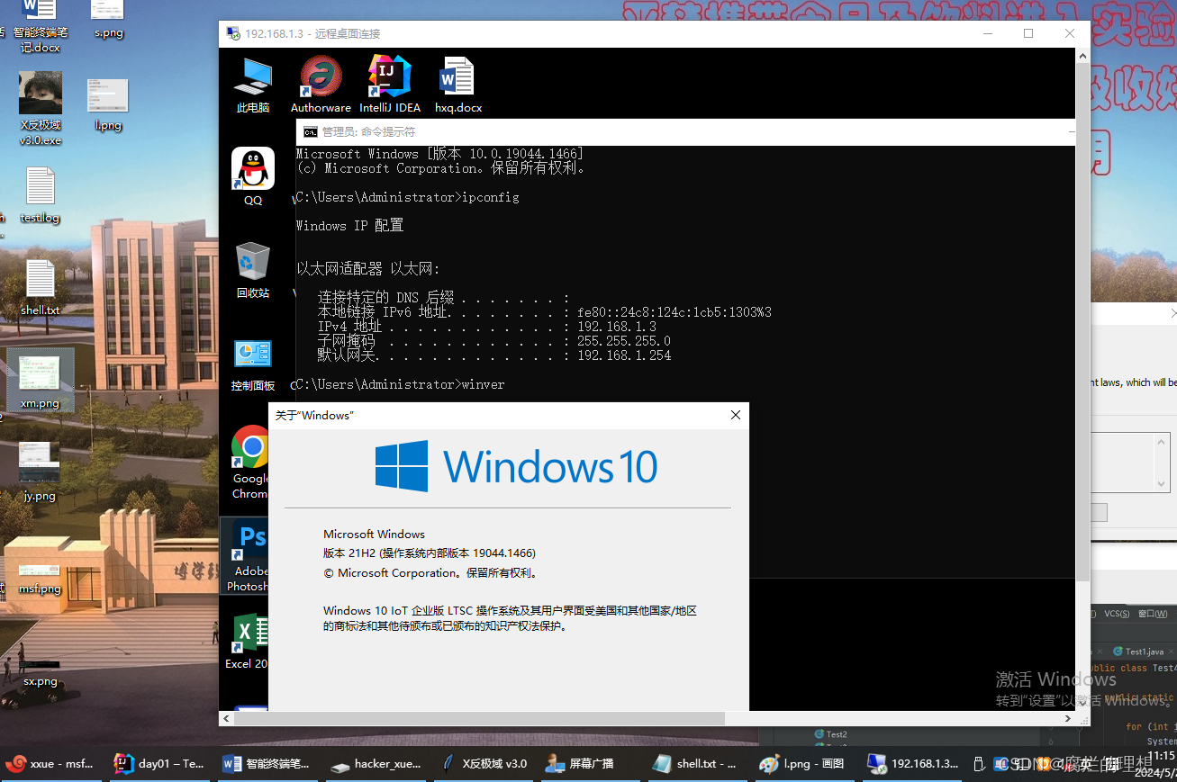Click the horizontal scrollbar left arrow

(x=228, y=718)
